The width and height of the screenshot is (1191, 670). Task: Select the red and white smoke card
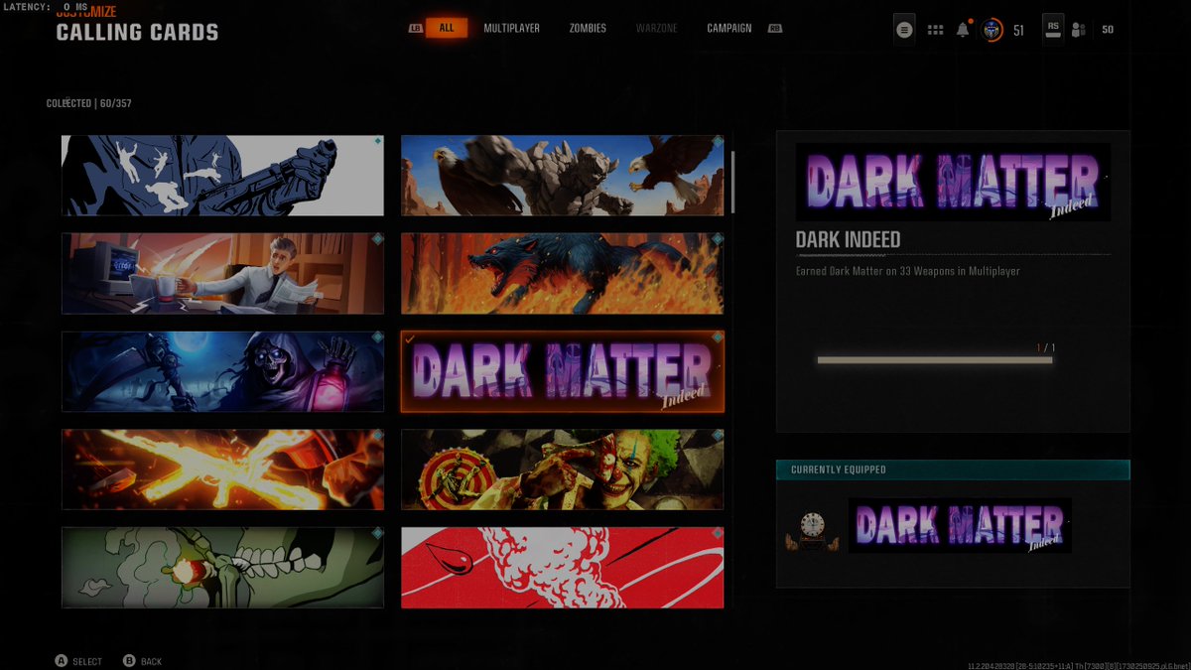point(562,568)
